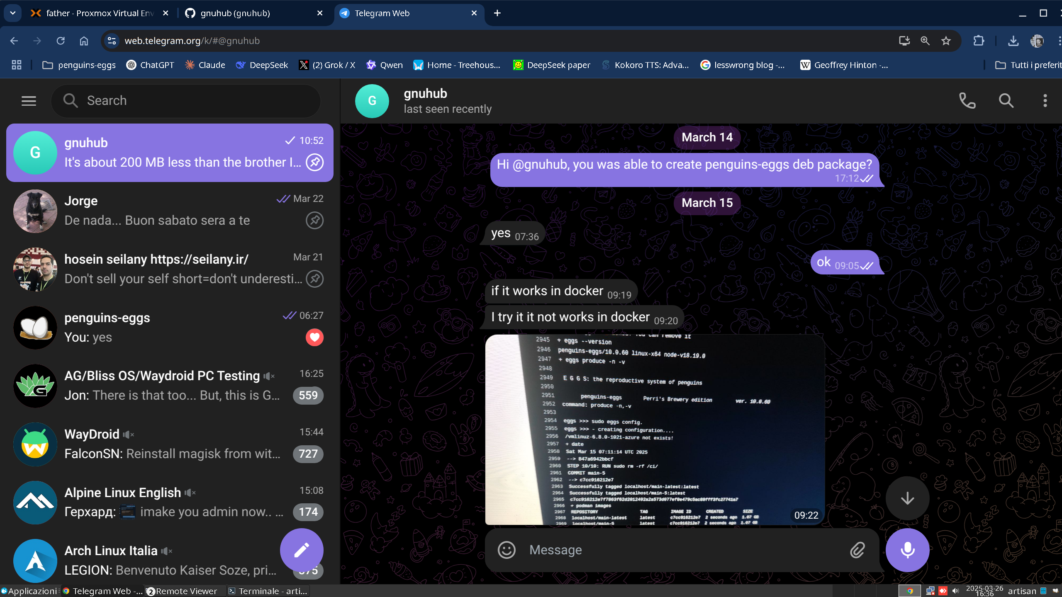The height and width of the screenshot is (597, 1062).
Task: Open the penguins-eggs chat
Action: click(x=170, y=328)
